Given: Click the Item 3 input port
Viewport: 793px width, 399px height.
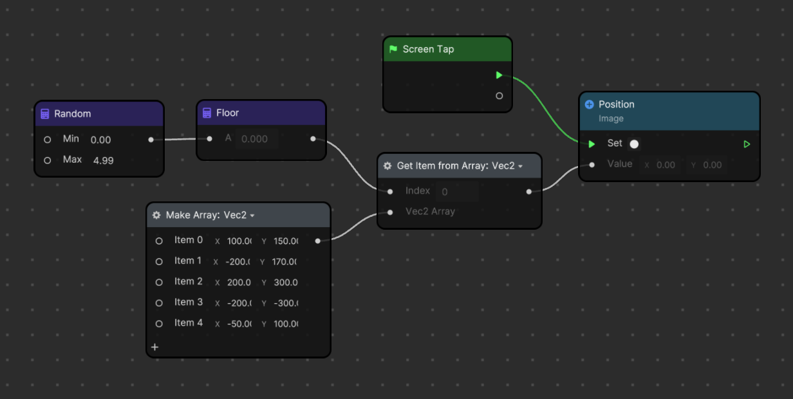Looking at the screenshot, I should (x=159, y=302).
